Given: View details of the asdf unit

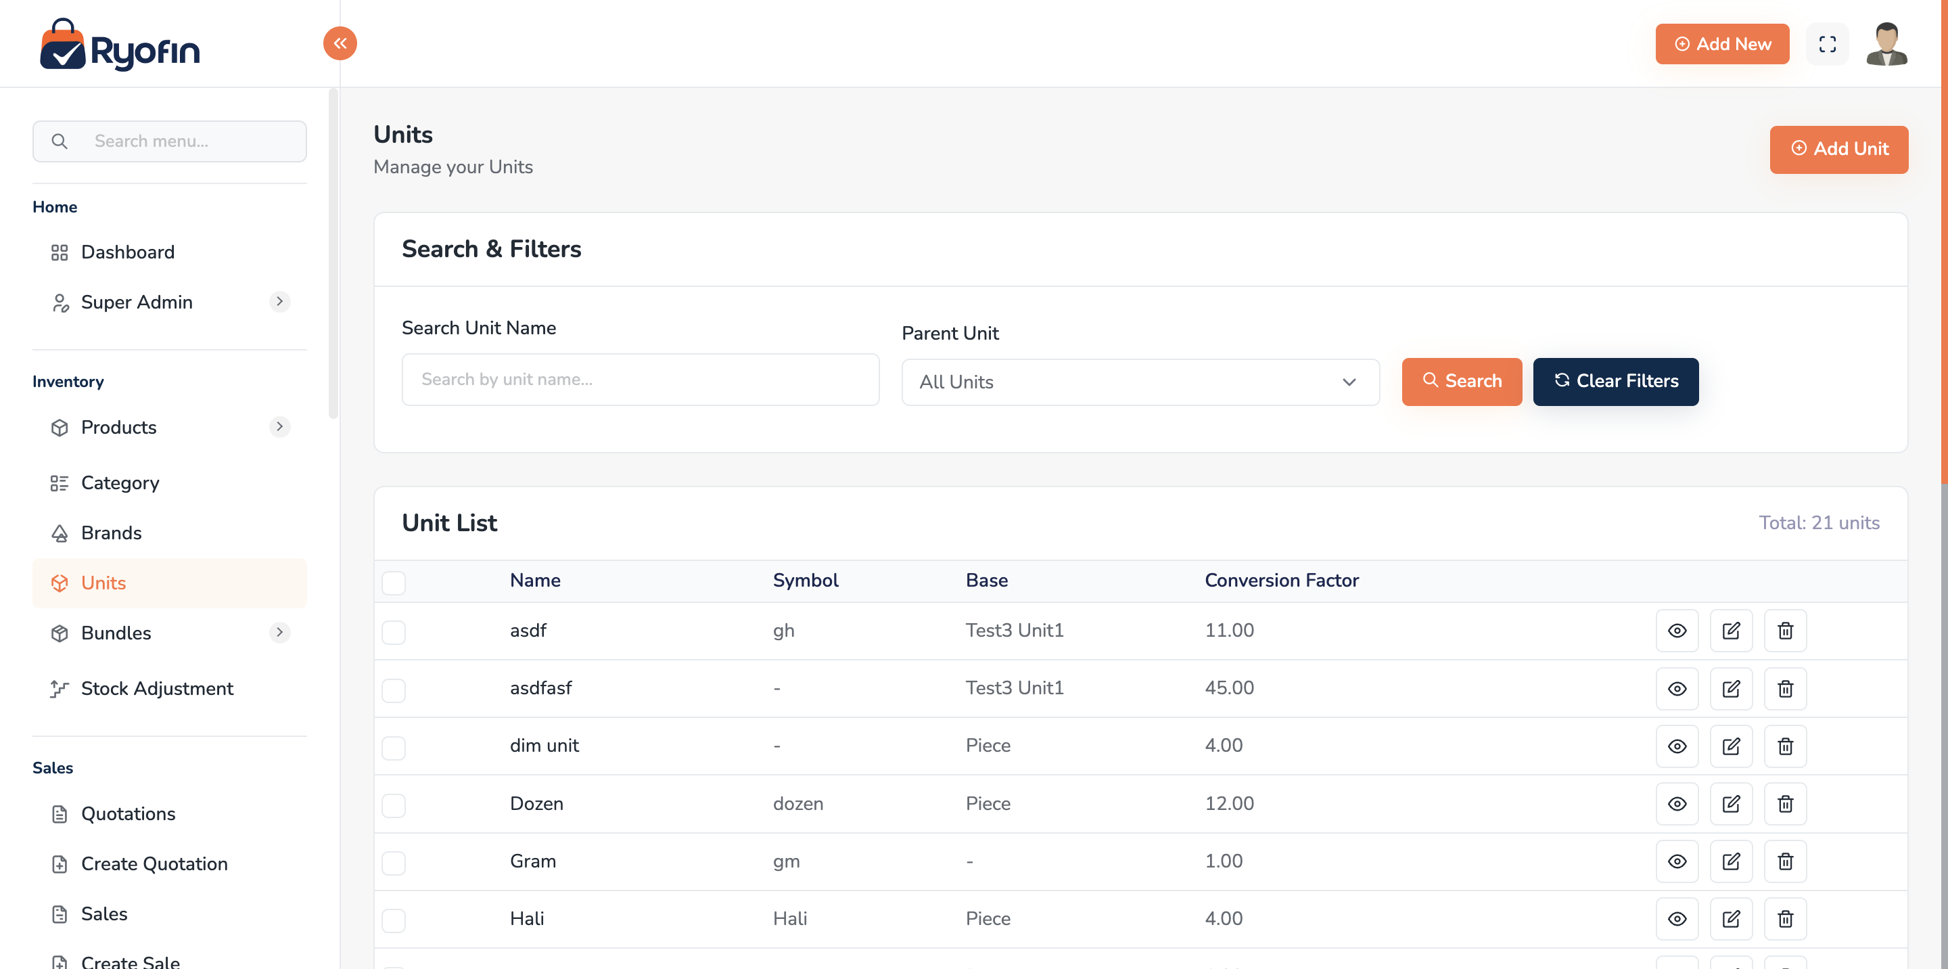Looking at the screenshot, I should [1677, 630].
